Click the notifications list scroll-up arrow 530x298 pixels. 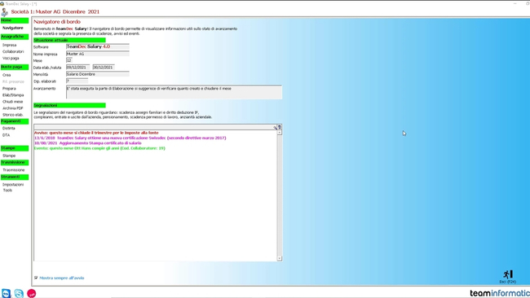click(280, 133)
